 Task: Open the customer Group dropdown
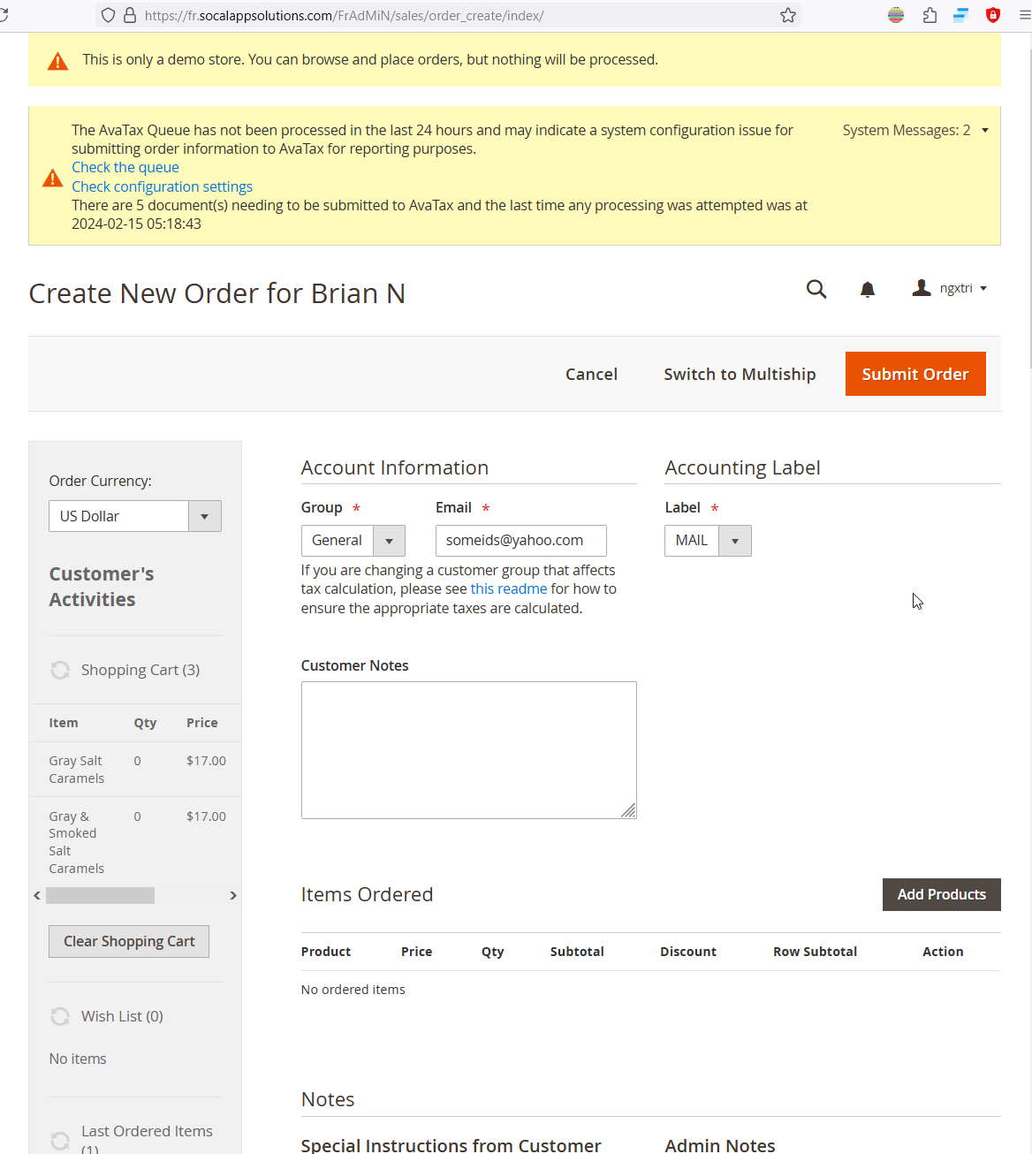353,541
